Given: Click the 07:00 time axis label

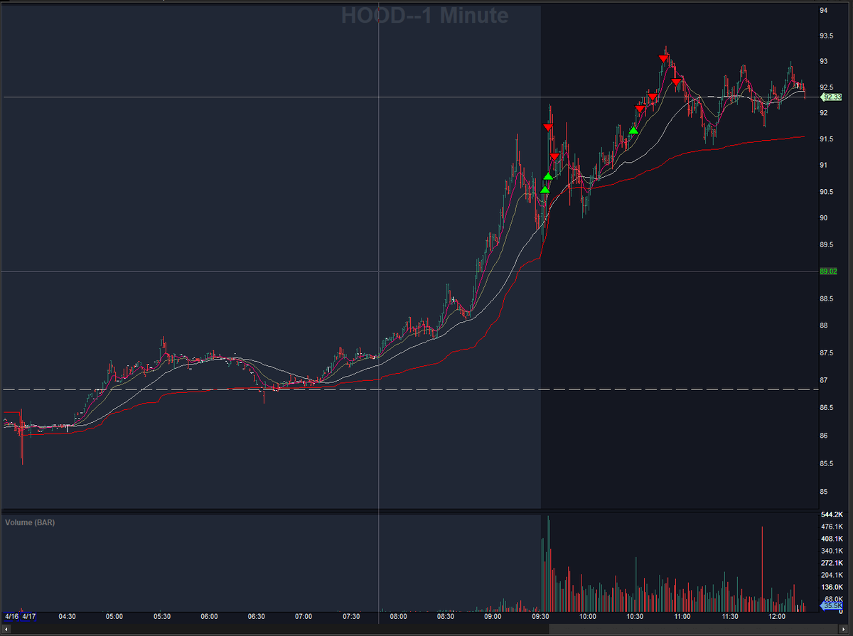Looking at the screenshot, I should tap(304, 617).
